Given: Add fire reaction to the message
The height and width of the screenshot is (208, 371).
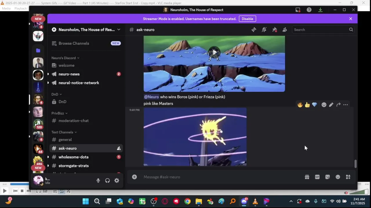Looking at the screenshot, I should [300, 105].
